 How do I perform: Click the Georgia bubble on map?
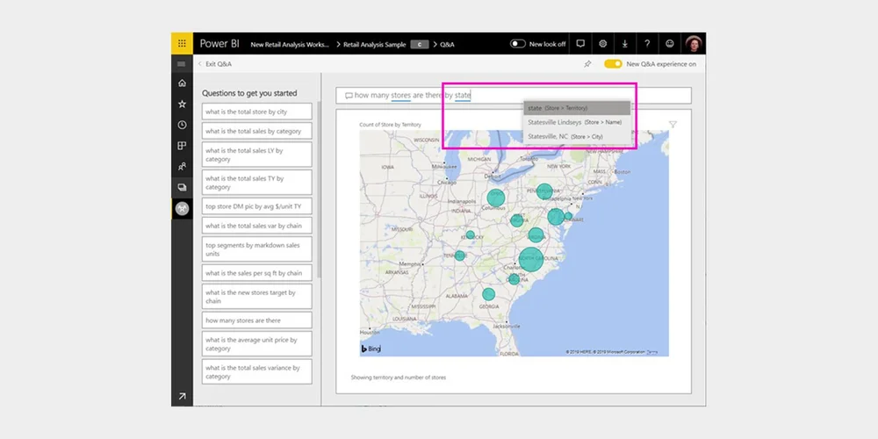click(x=489, y=294)
